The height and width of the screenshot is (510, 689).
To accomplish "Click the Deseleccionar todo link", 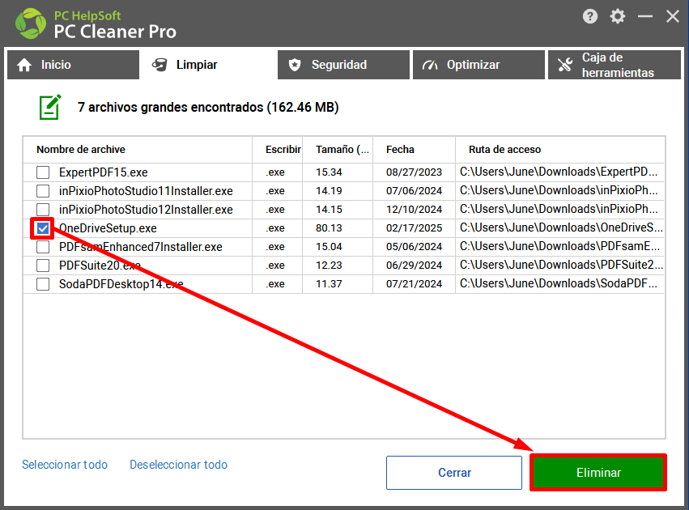I will [x=178, y=465].
